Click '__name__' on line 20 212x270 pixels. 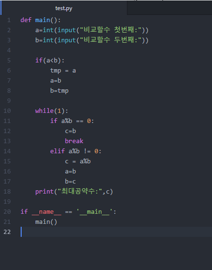46,212
